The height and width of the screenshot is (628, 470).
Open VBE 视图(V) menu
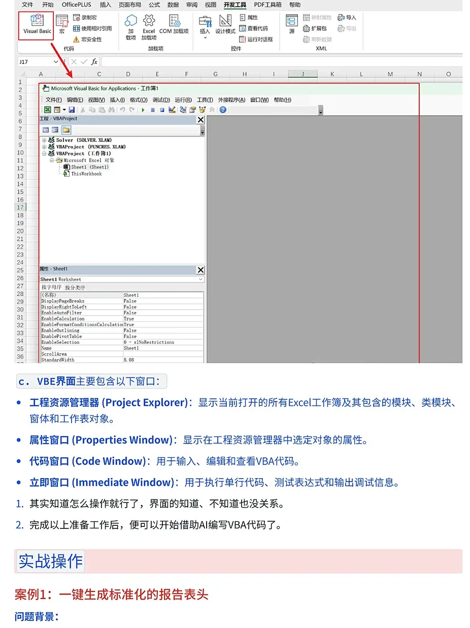96,100
